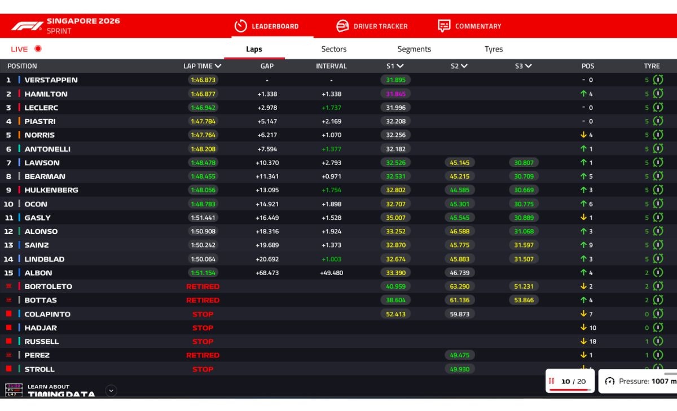Select the HULKENBERG driver name
Screen dimensions: 677x411
(x=51, y=190)
